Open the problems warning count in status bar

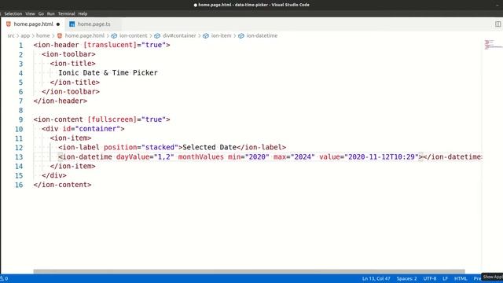[x=4, y=278]
